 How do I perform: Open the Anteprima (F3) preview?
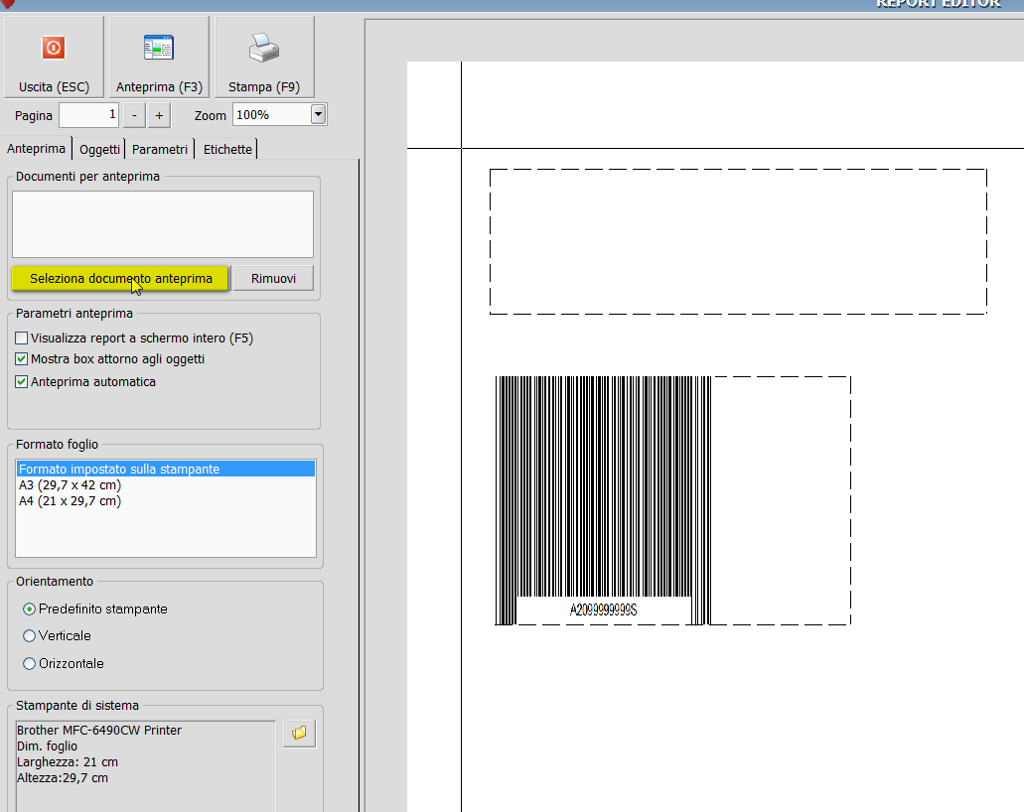point(159,58)
